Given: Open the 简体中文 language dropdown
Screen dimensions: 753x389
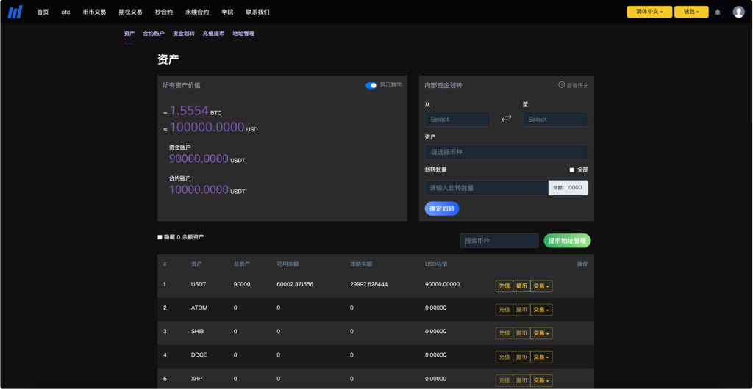Looking at the screenshot, I should click(649, 12).
